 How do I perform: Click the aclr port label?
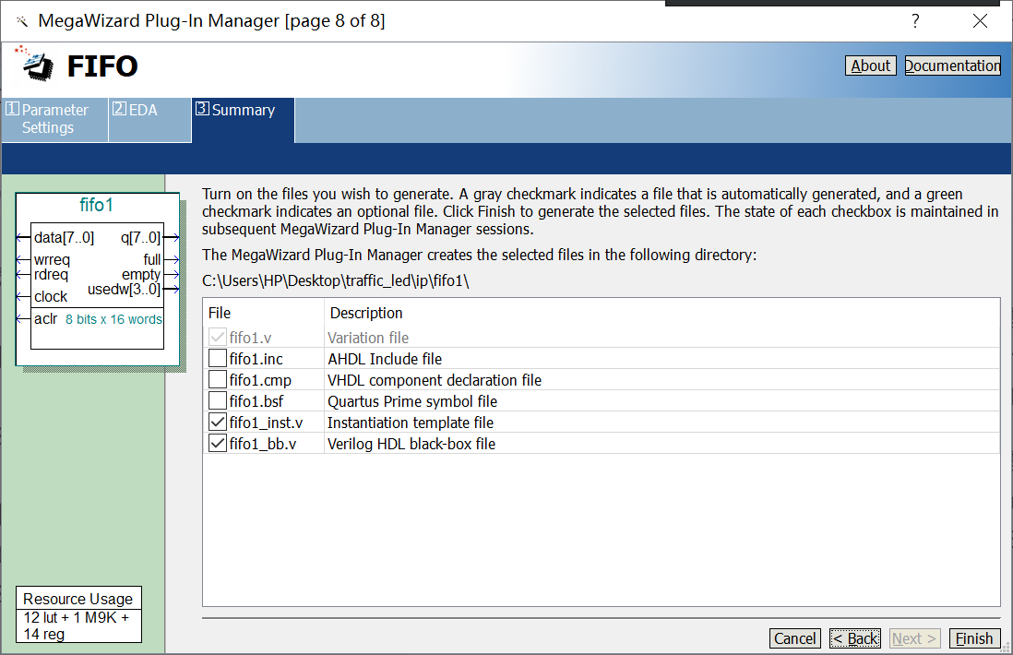pyautogui.click(x=46, y=318)
